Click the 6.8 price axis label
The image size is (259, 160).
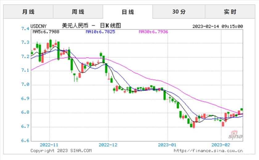(x=25, y=113)
